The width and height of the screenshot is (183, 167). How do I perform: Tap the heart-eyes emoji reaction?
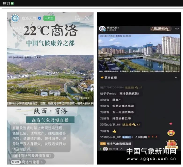(171, 133)
